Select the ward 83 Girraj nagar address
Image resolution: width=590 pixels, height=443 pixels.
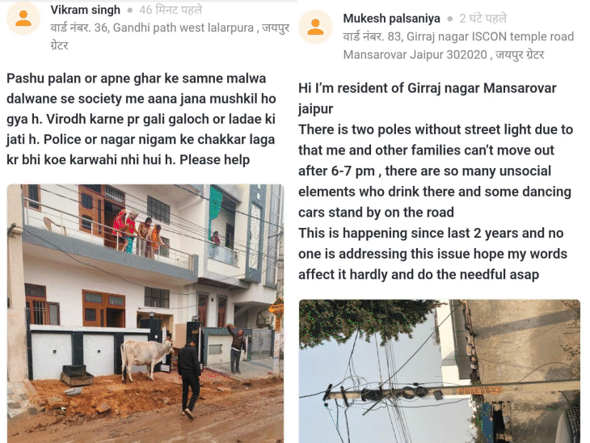(x=458, y=45)
